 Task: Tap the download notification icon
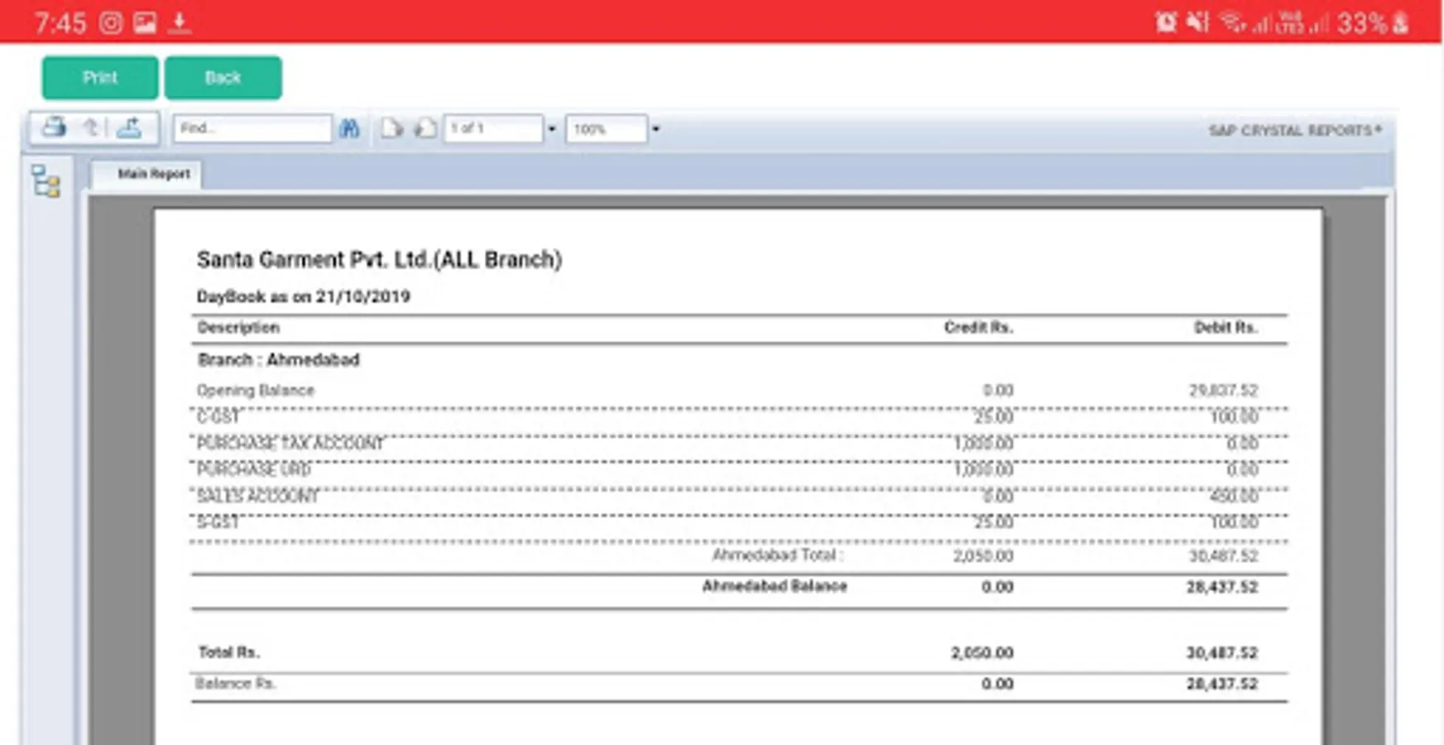pyautogui.click(x=179, y=22)
